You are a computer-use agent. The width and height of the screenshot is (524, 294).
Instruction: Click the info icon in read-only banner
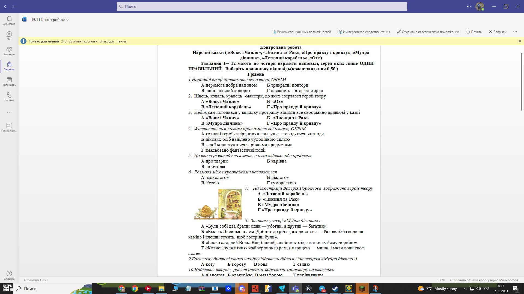point(23,41)
